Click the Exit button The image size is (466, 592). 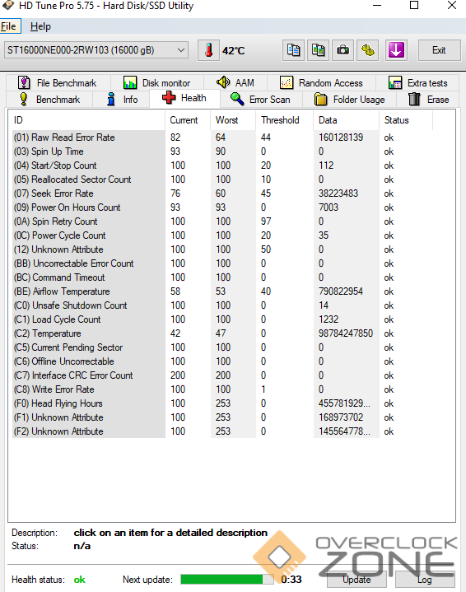coord(439,50)
